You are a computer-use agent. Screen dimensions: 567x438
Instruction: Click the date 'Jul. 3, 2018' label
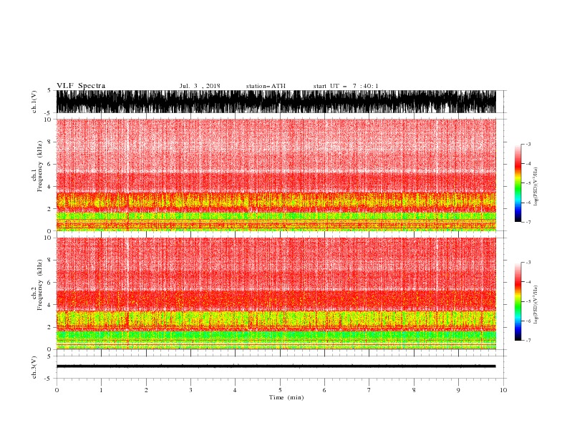click(x=200, y=86)
